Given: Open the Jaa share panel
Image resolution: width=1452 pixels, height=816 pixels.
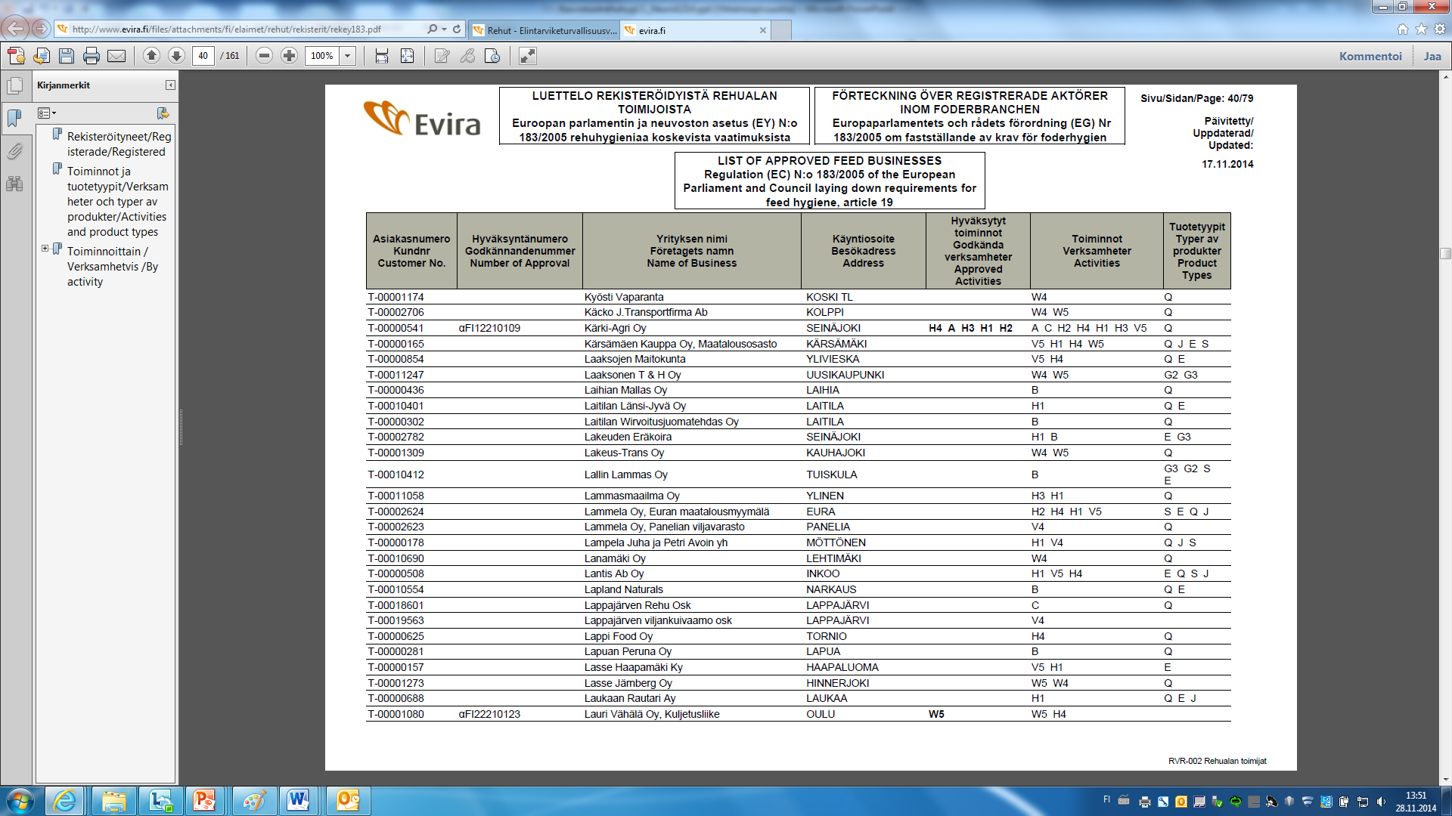Looking at the screenshot, I should [1432, 56].
